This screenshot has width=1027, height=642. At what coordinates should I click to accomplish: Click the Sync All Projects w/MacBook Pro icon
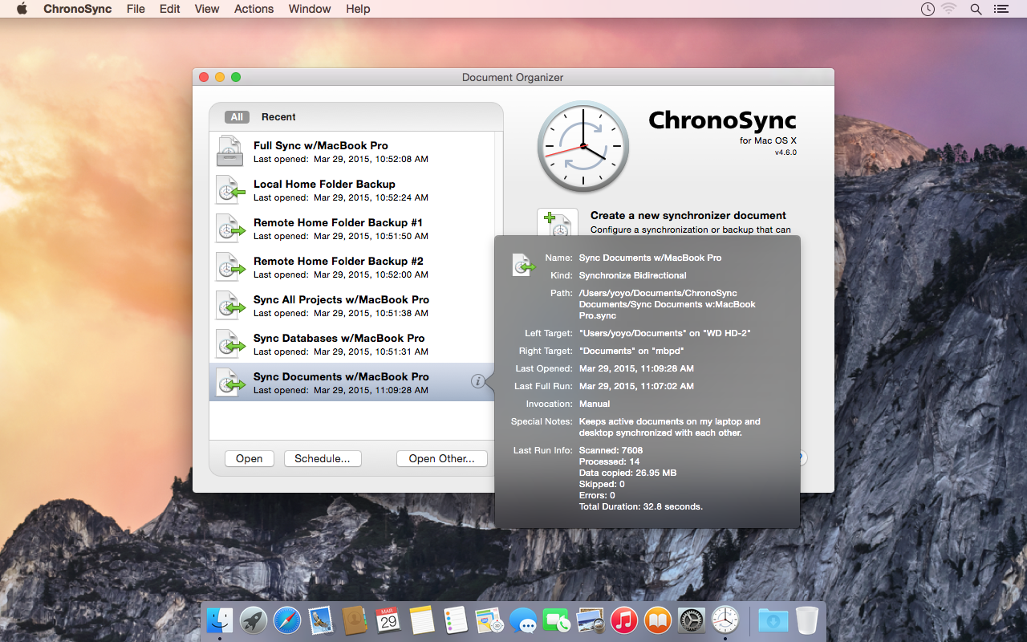point(229,305)
